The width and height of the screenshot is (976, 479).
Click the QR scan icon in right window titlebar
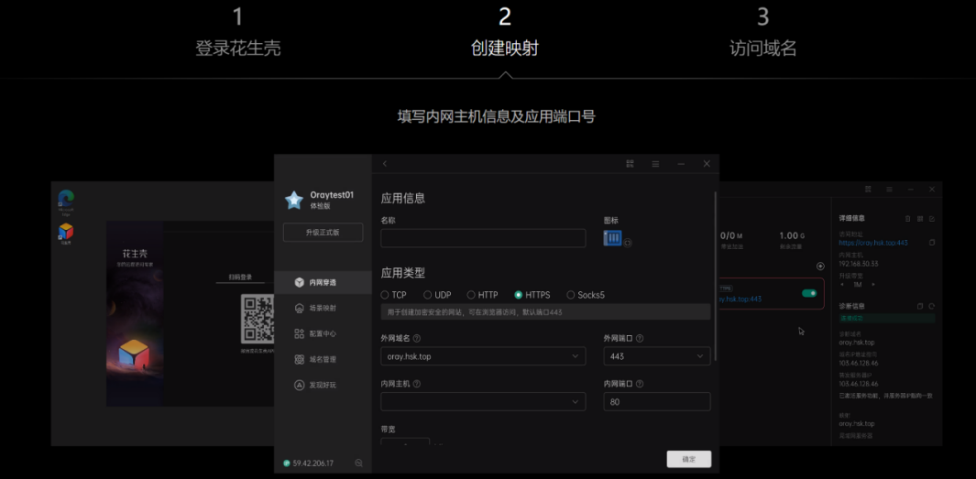pos(868,189)
